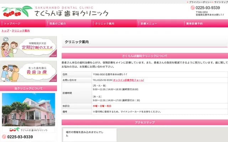Click the small cherry logo below the clinic photo
The height and width of the screenshot is (142, 228).
tap(14, 130)
